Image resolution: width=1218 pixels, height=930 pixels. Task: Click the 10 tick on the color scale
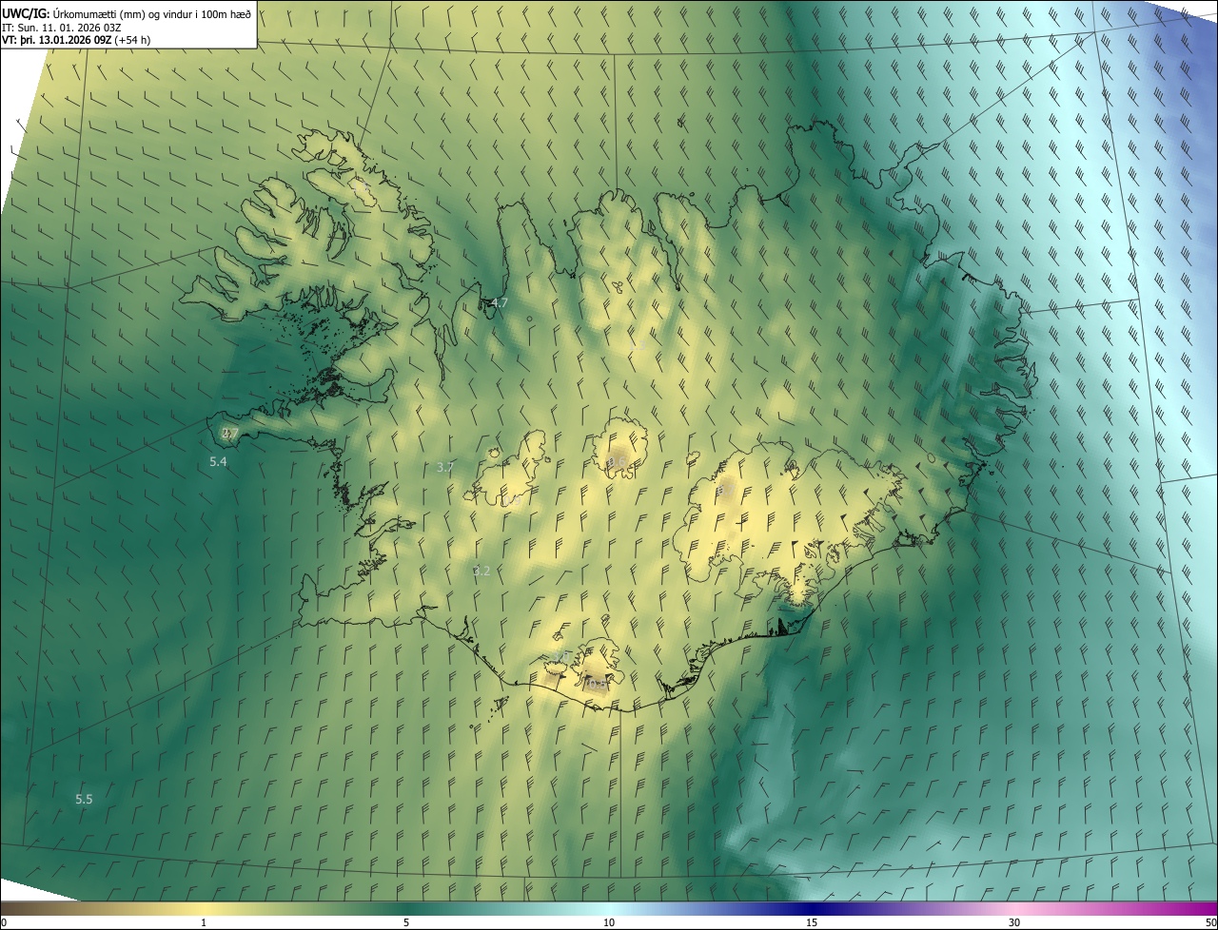point(609,923)
